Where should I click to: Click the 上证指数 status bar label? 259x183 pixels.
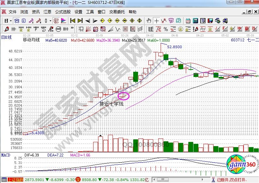coord(15,179)
